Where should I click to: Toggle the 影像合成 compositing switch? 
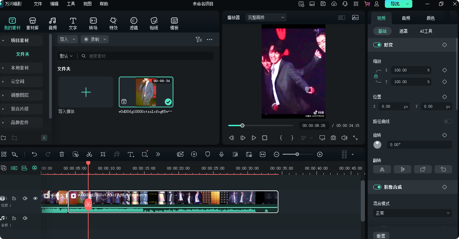pos(377,187)
